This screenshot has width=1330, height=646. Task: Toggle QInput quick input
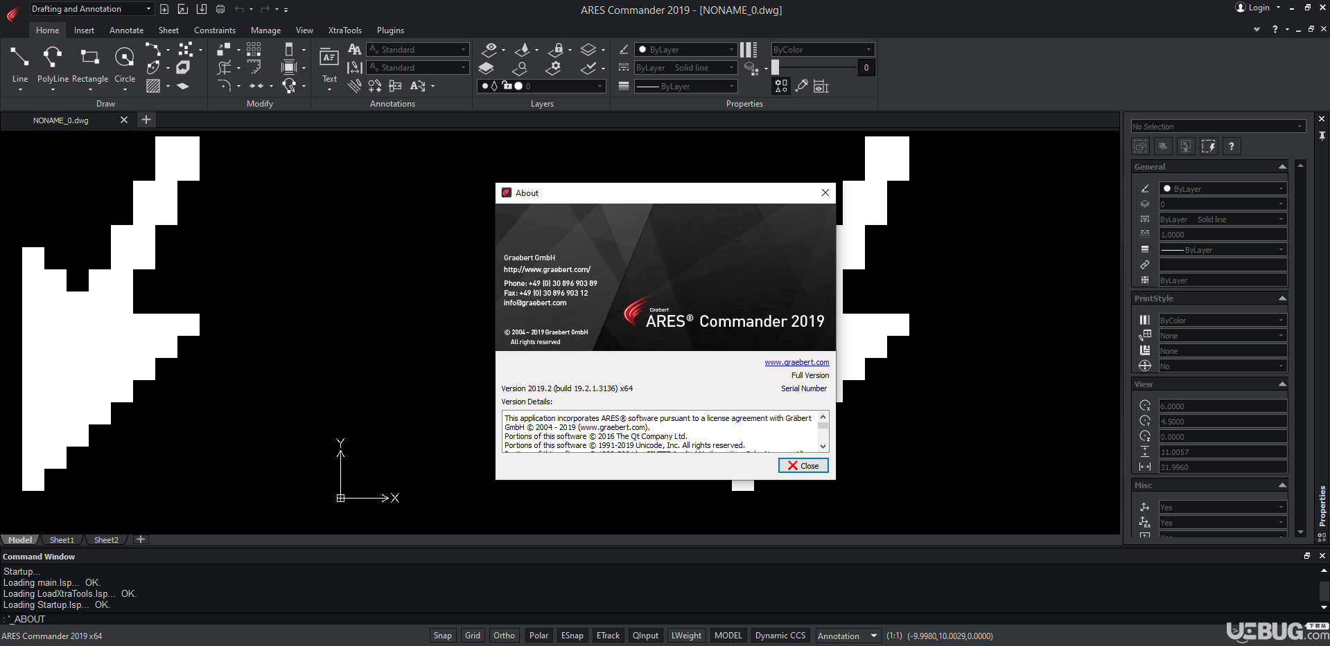[x=645, y=636]
